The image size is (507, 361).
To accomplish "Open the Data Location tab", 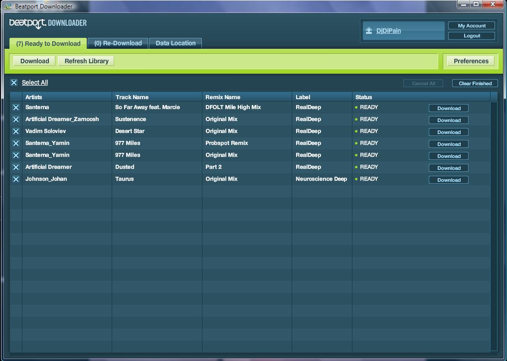I will (175, 43).
